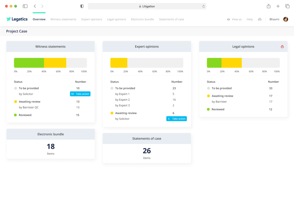The width and height of the screenshot is (294, 214).
Task: Go forward with the forward arrow
Action: (x=42, y=6)
